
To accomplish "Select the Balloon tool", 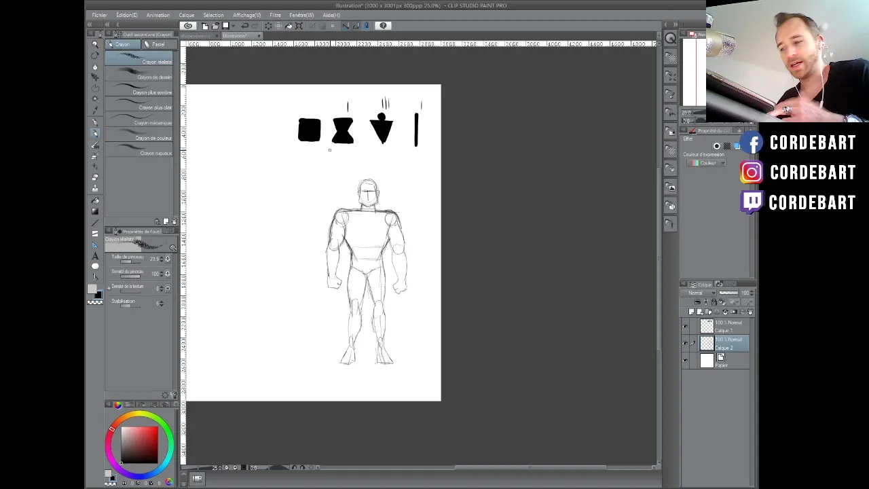I will click(x=94, y=266).
